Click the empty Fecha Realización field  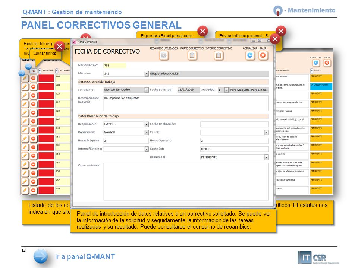(x=234, y=124)
